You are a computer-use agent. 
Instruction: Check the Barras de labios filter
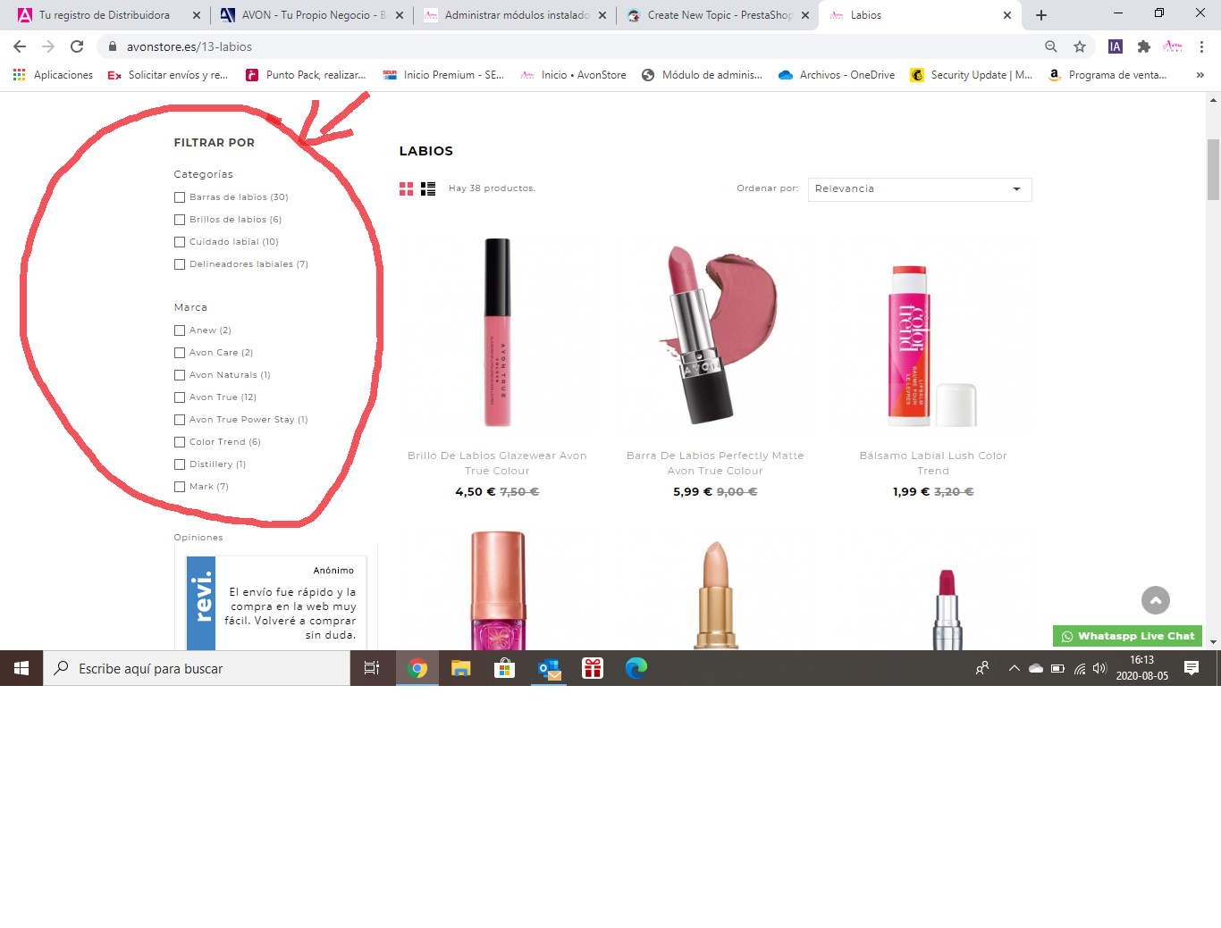click(180, 197)
